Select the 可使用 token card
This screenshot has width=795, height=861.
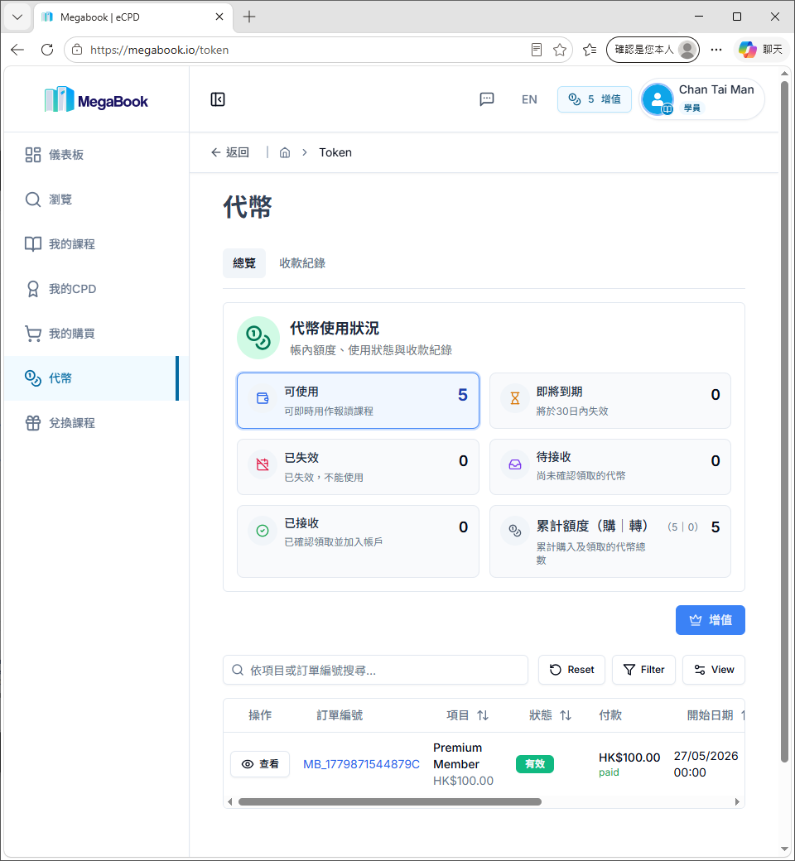point(358,401)
